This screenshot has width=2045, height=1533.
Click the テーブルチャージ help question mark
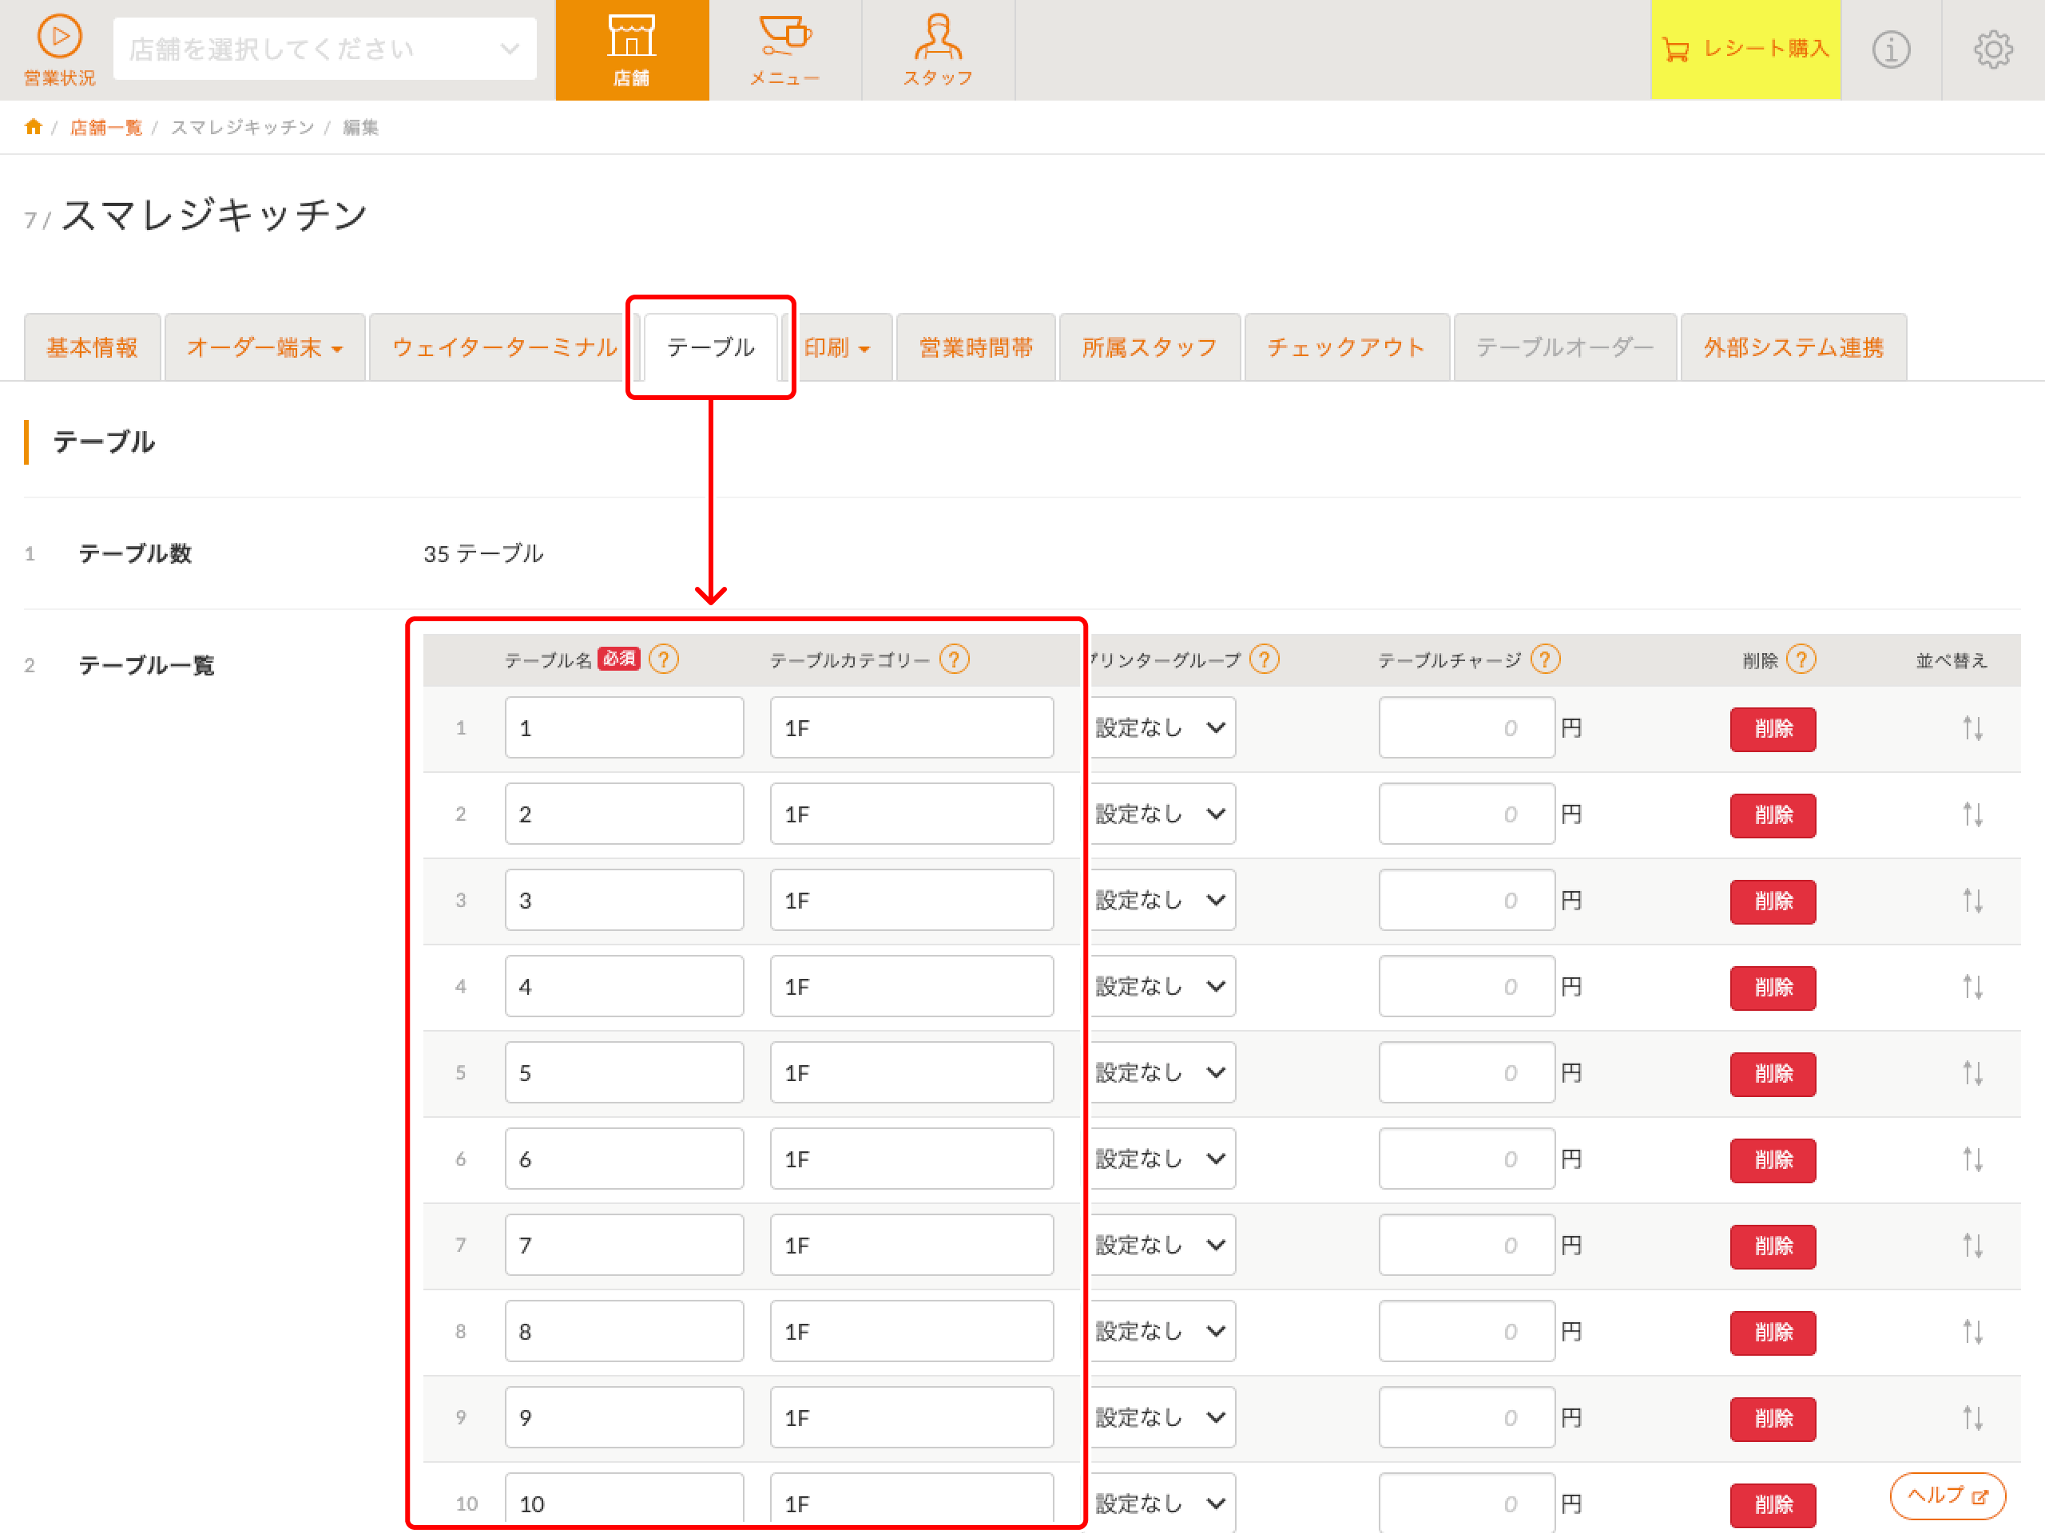click(x=1545, y=659)
